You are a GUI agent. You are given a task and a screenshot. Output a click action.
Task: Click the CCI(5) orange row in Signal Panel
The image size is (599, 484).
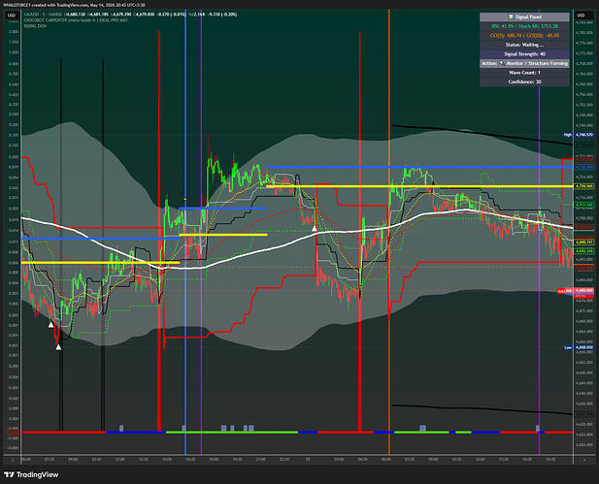pyautogui.click(x=524, y=36)
